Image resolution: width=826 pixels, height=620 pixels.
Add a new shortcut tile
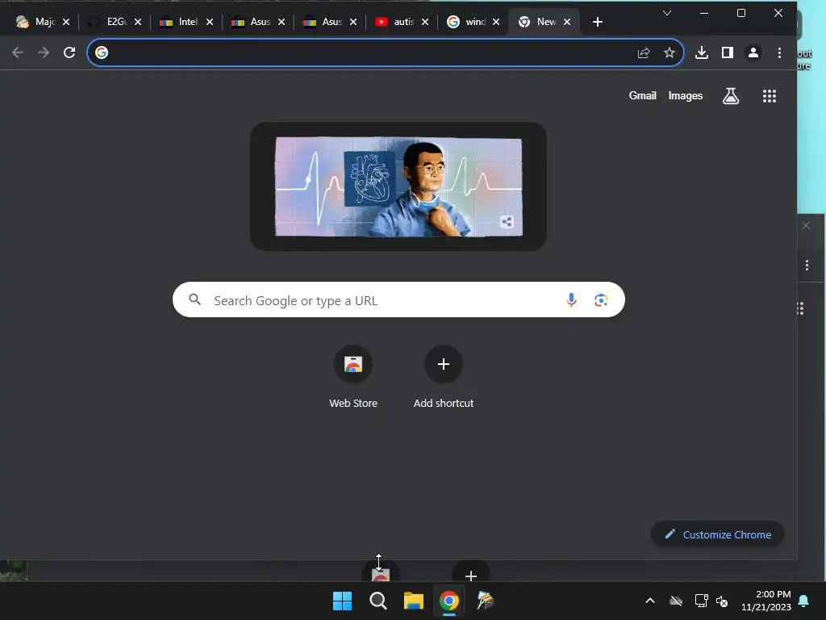pyautogui.click(x=444, y=378)
